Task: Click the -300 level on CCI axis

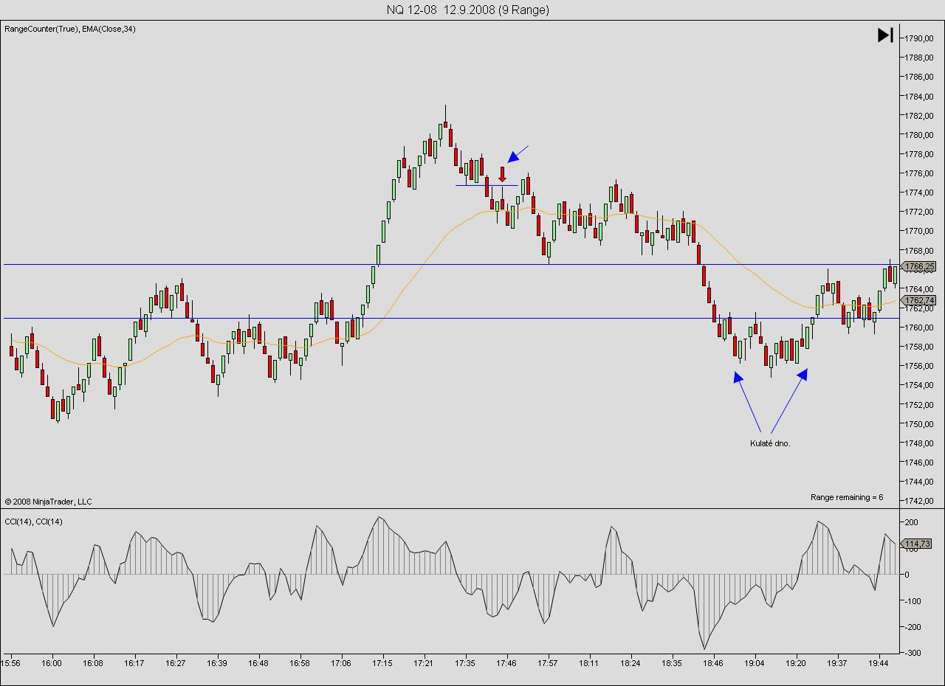Action: click(913, 654)
